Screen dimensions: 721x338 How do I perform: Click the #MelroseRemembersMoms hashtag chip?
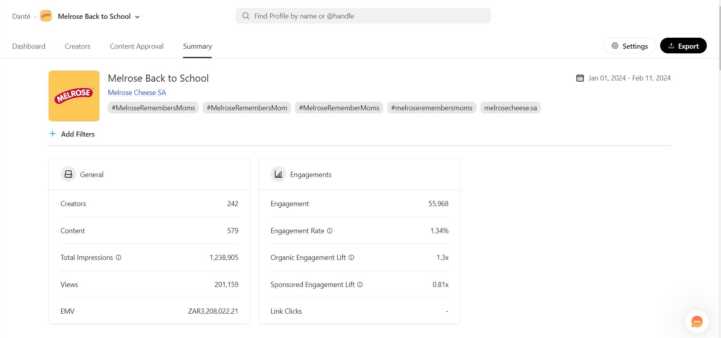click(x=153, y=108)
